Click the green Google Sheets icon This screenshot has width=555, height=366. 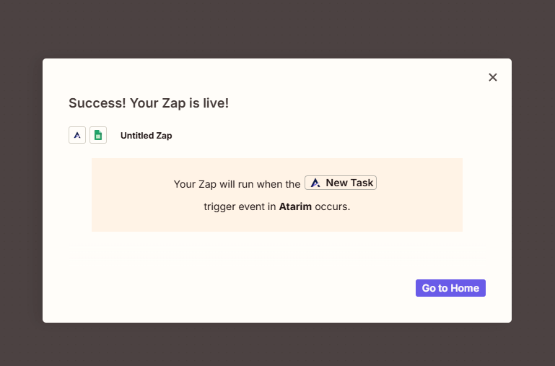coord(98,135)
